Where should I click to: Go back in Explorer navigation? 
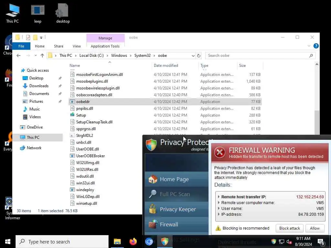(x=18, y=56)
